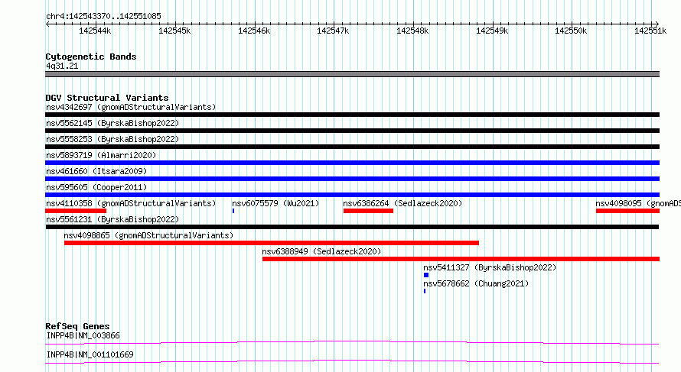Open INPP4B|NM_003866 gene label
681x372 pixels.
[x=83, y=335]
